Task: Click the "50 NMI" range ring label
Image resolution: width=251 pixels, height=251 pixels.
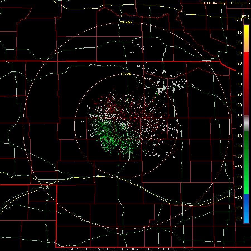Action: [x=126, y=74]
